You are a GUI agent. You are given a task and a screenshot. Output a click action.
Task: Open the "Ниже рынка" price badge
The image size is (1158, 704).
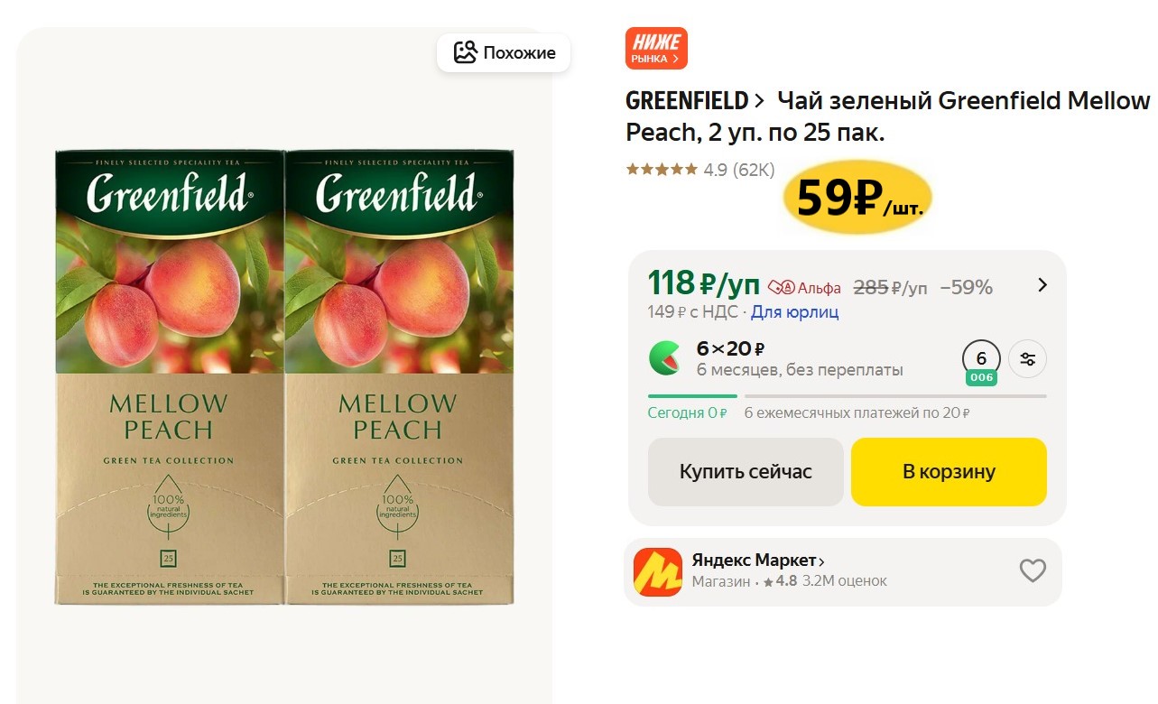point(656,48)
